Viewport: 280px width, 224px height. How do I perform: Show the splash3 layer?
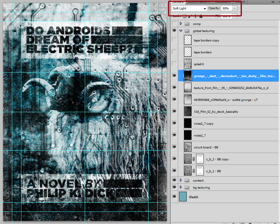174,64
